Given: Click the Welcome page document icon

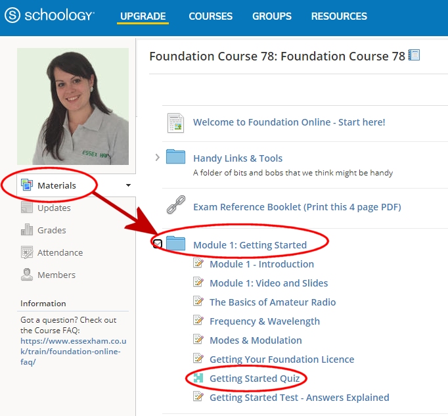Looking at the screenshot, I should click(x=175, y=123).
